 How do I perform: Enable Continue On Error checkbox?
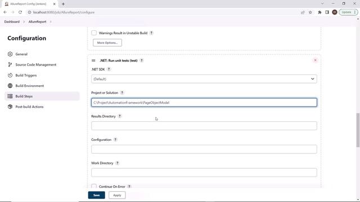pos(94,186)
